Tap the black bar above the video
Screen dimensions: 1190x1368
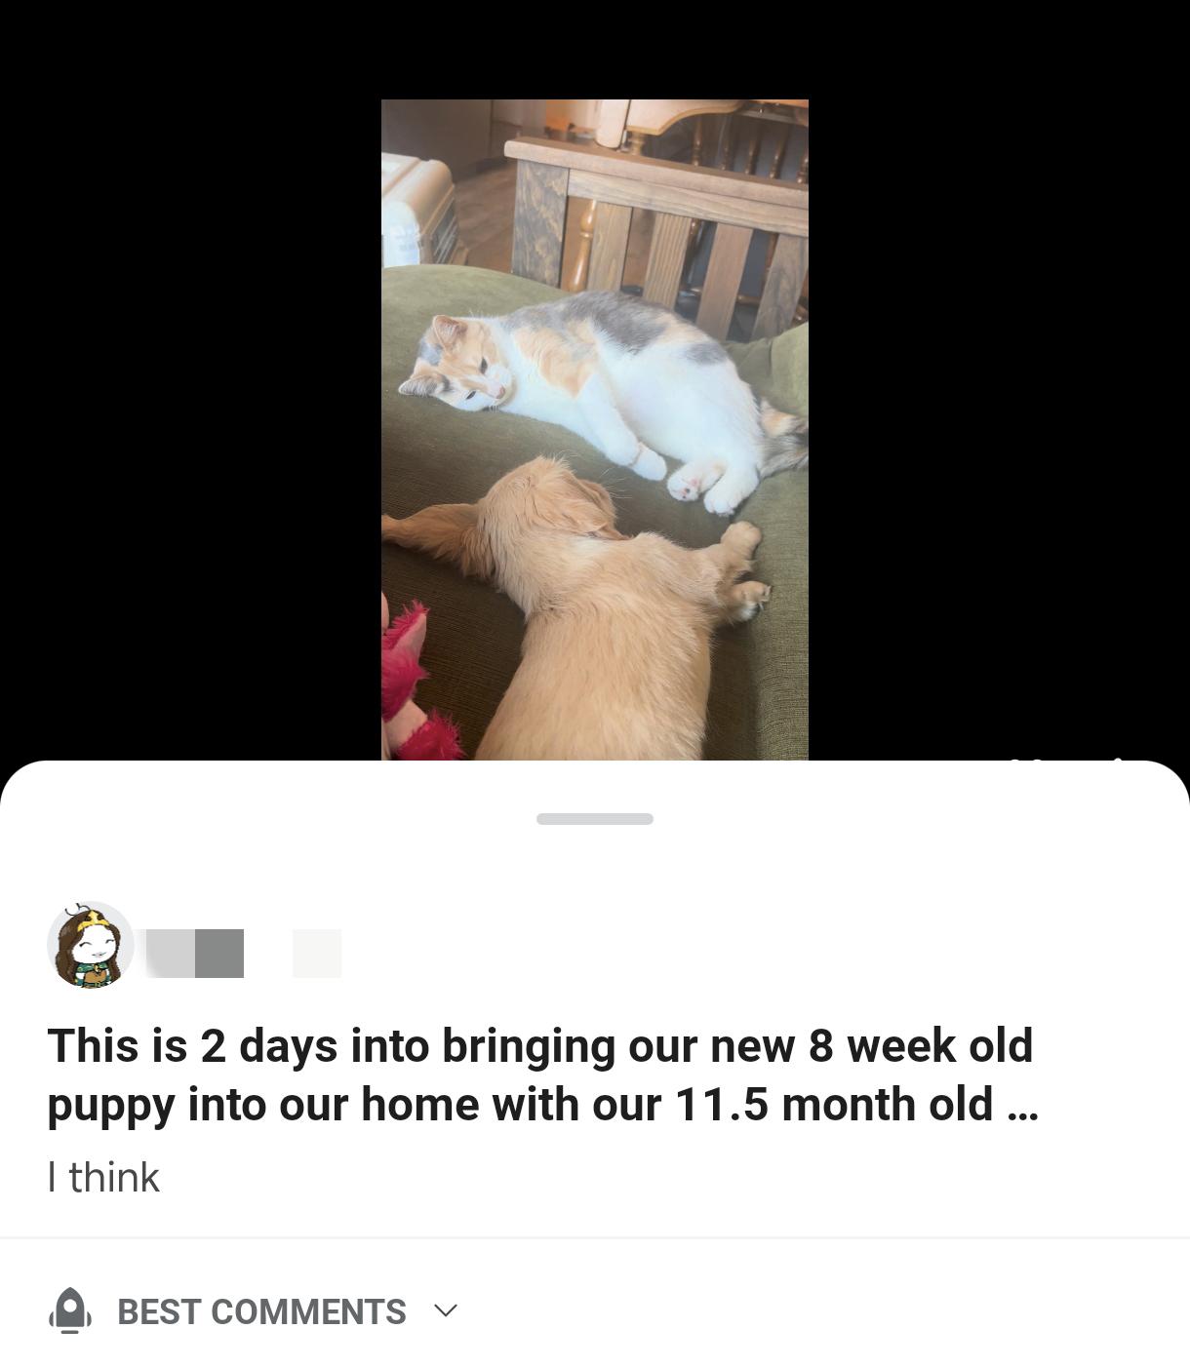[x=595, y=49]
